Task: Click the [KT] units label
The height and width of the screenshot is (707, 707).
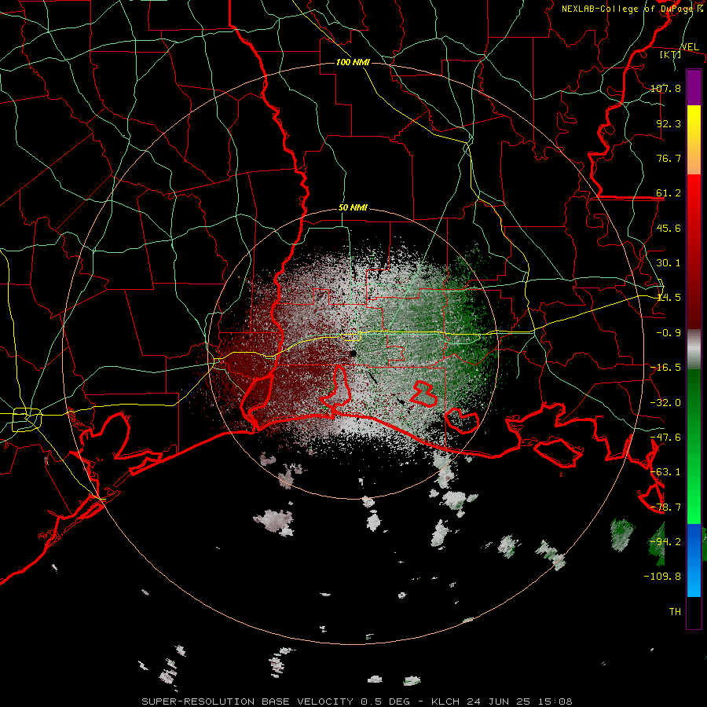Action: click(670, 54)
